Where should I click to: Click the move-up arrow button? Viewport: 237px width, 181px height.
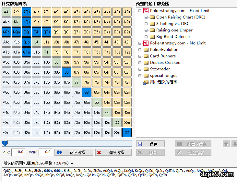tap(227, 144)
